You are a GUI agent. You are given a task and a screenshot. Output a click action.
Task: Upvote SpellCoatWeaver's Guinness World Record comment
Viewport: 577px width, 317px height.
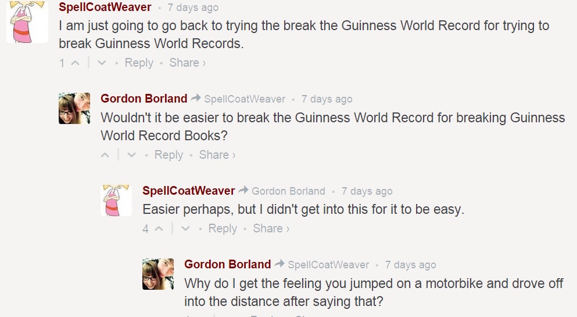pos(75,63)
